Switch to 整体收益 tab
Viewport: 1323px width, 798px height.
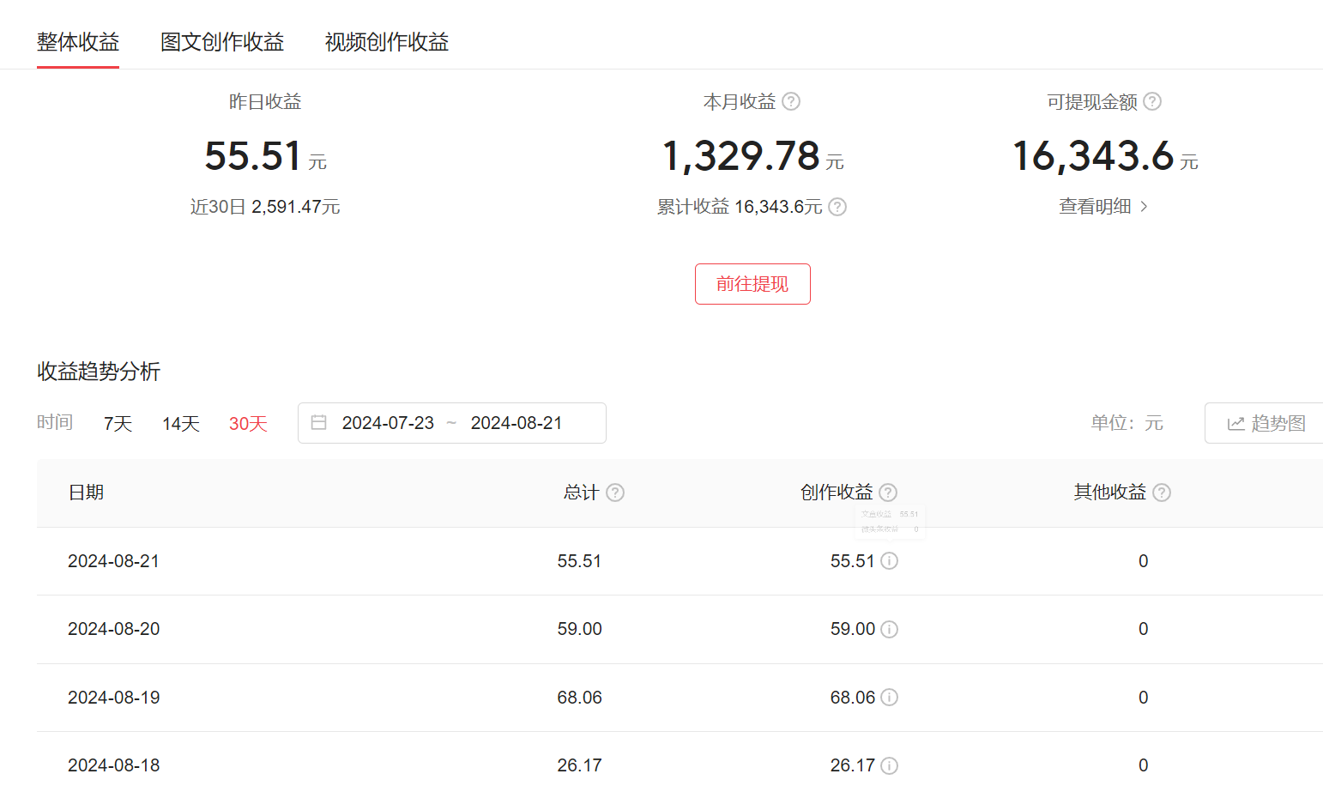78,42
